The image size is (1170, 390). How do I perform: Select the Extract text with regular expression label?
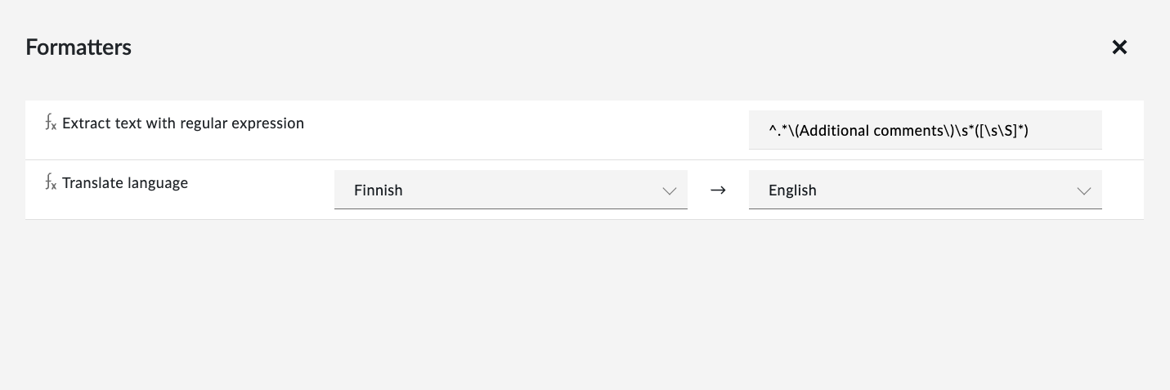point(183,123)
